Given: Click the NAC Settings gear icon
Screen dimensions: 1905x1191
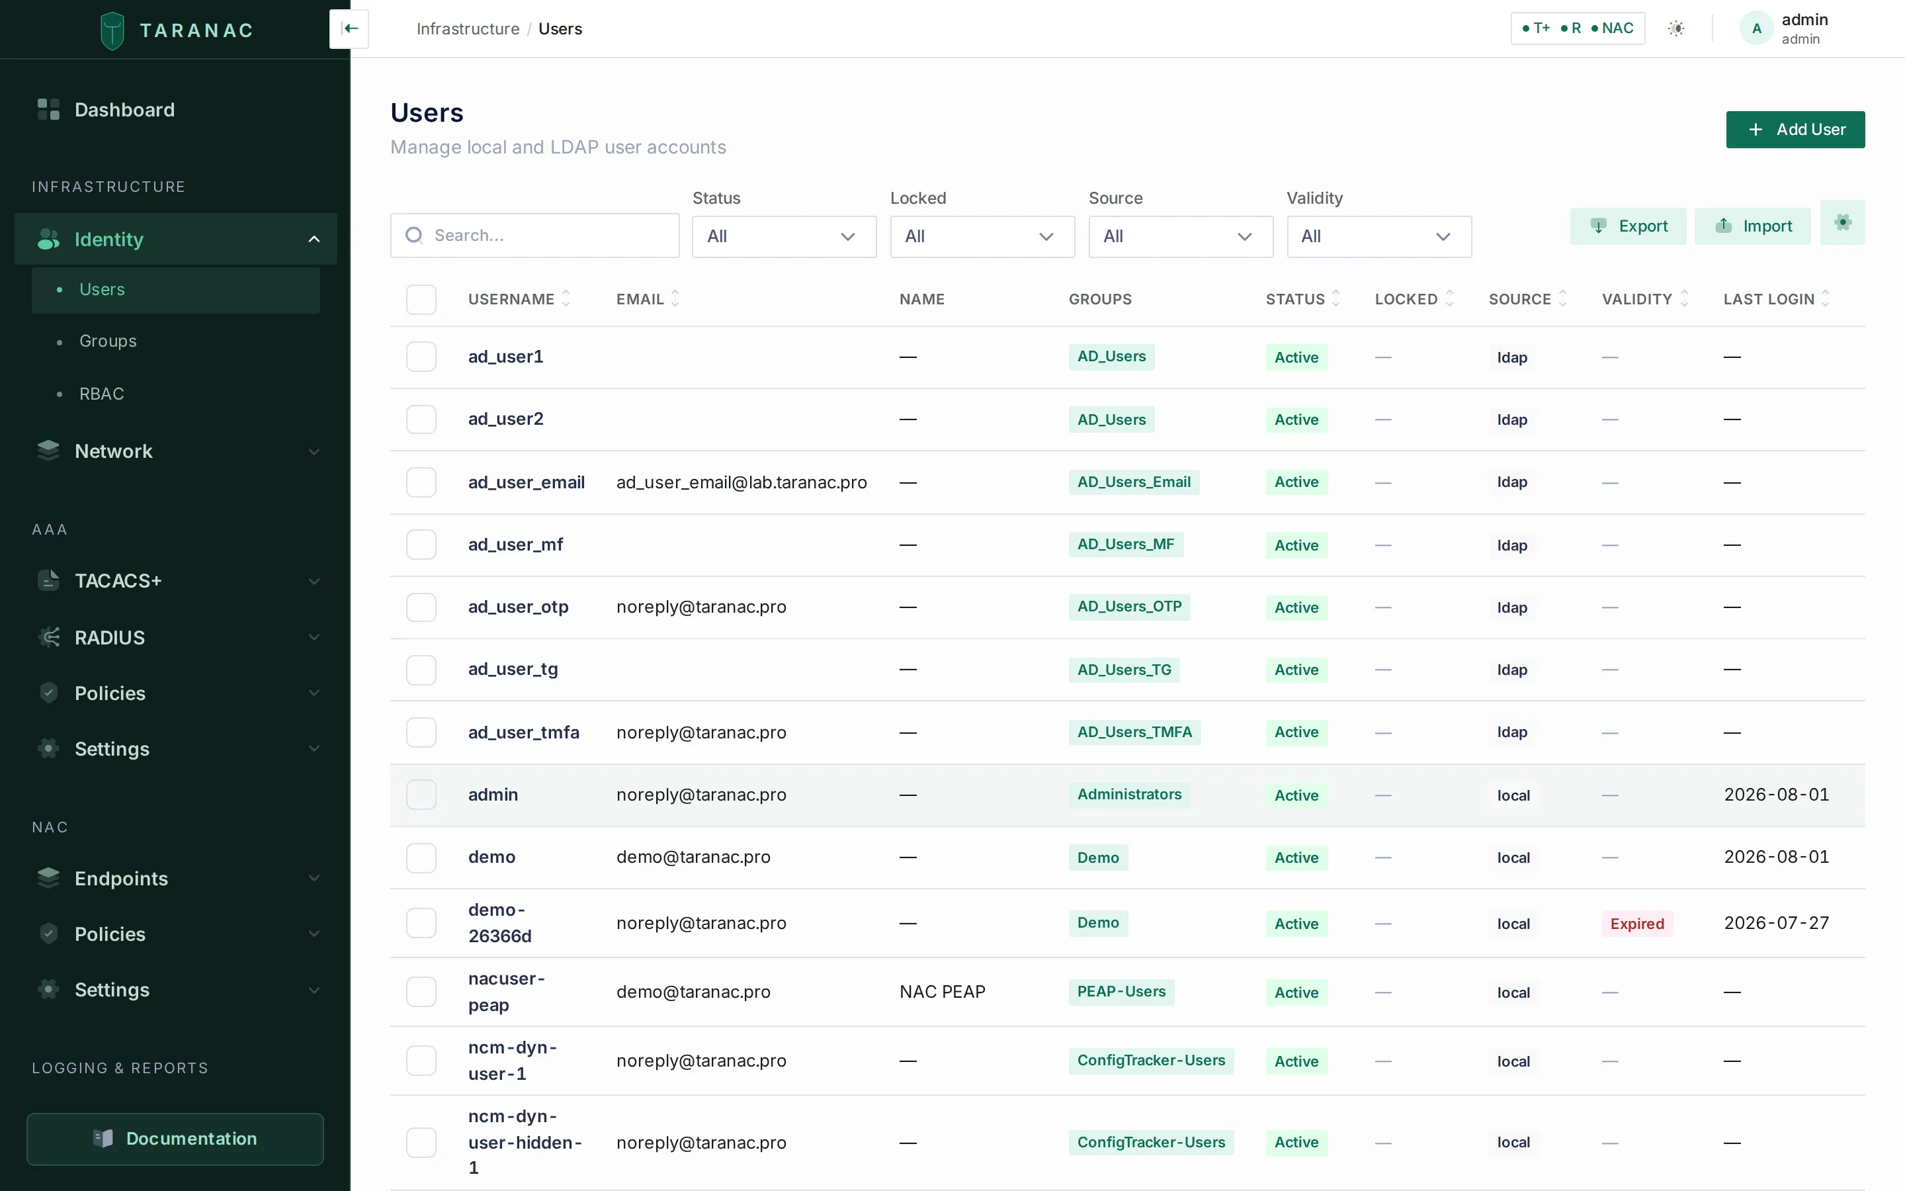Looking at the screenshot, I should tap(49, 989).
